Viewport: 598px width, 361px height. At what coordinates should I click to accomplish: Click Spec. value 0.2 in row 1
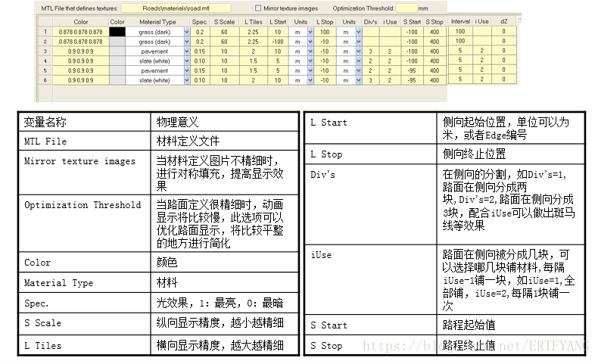[x=200, y=32]
